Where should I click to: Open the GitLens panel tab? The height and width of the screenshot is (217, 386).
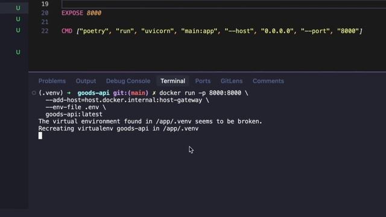(x=232, y=81)
